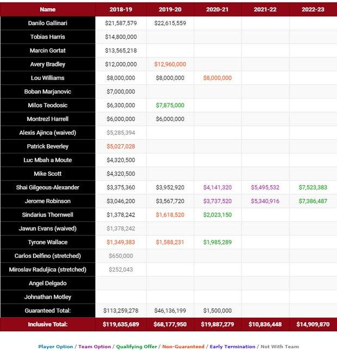Screen dimensions: 337x351
Task: Click the Inclusive Total row label
Action: pos(48,325)
